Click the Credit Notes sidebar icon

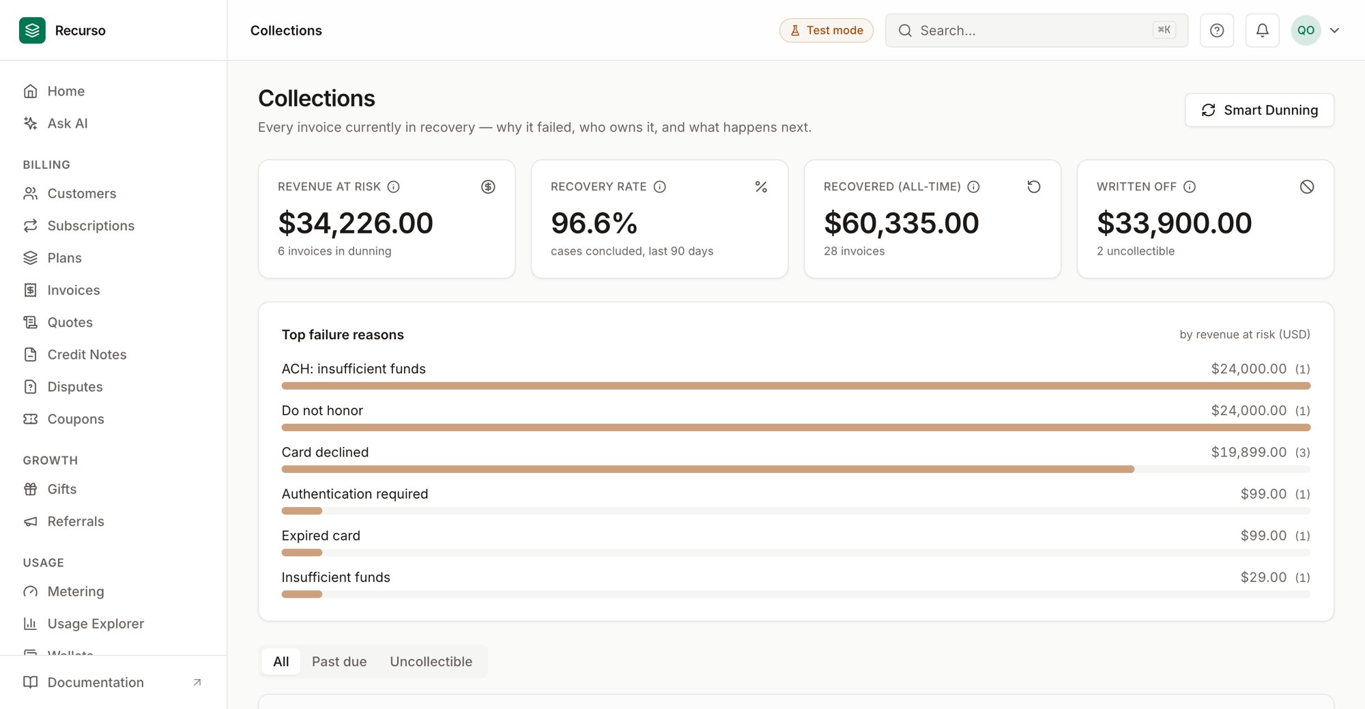pyautogui.click(x=30, y=354)
